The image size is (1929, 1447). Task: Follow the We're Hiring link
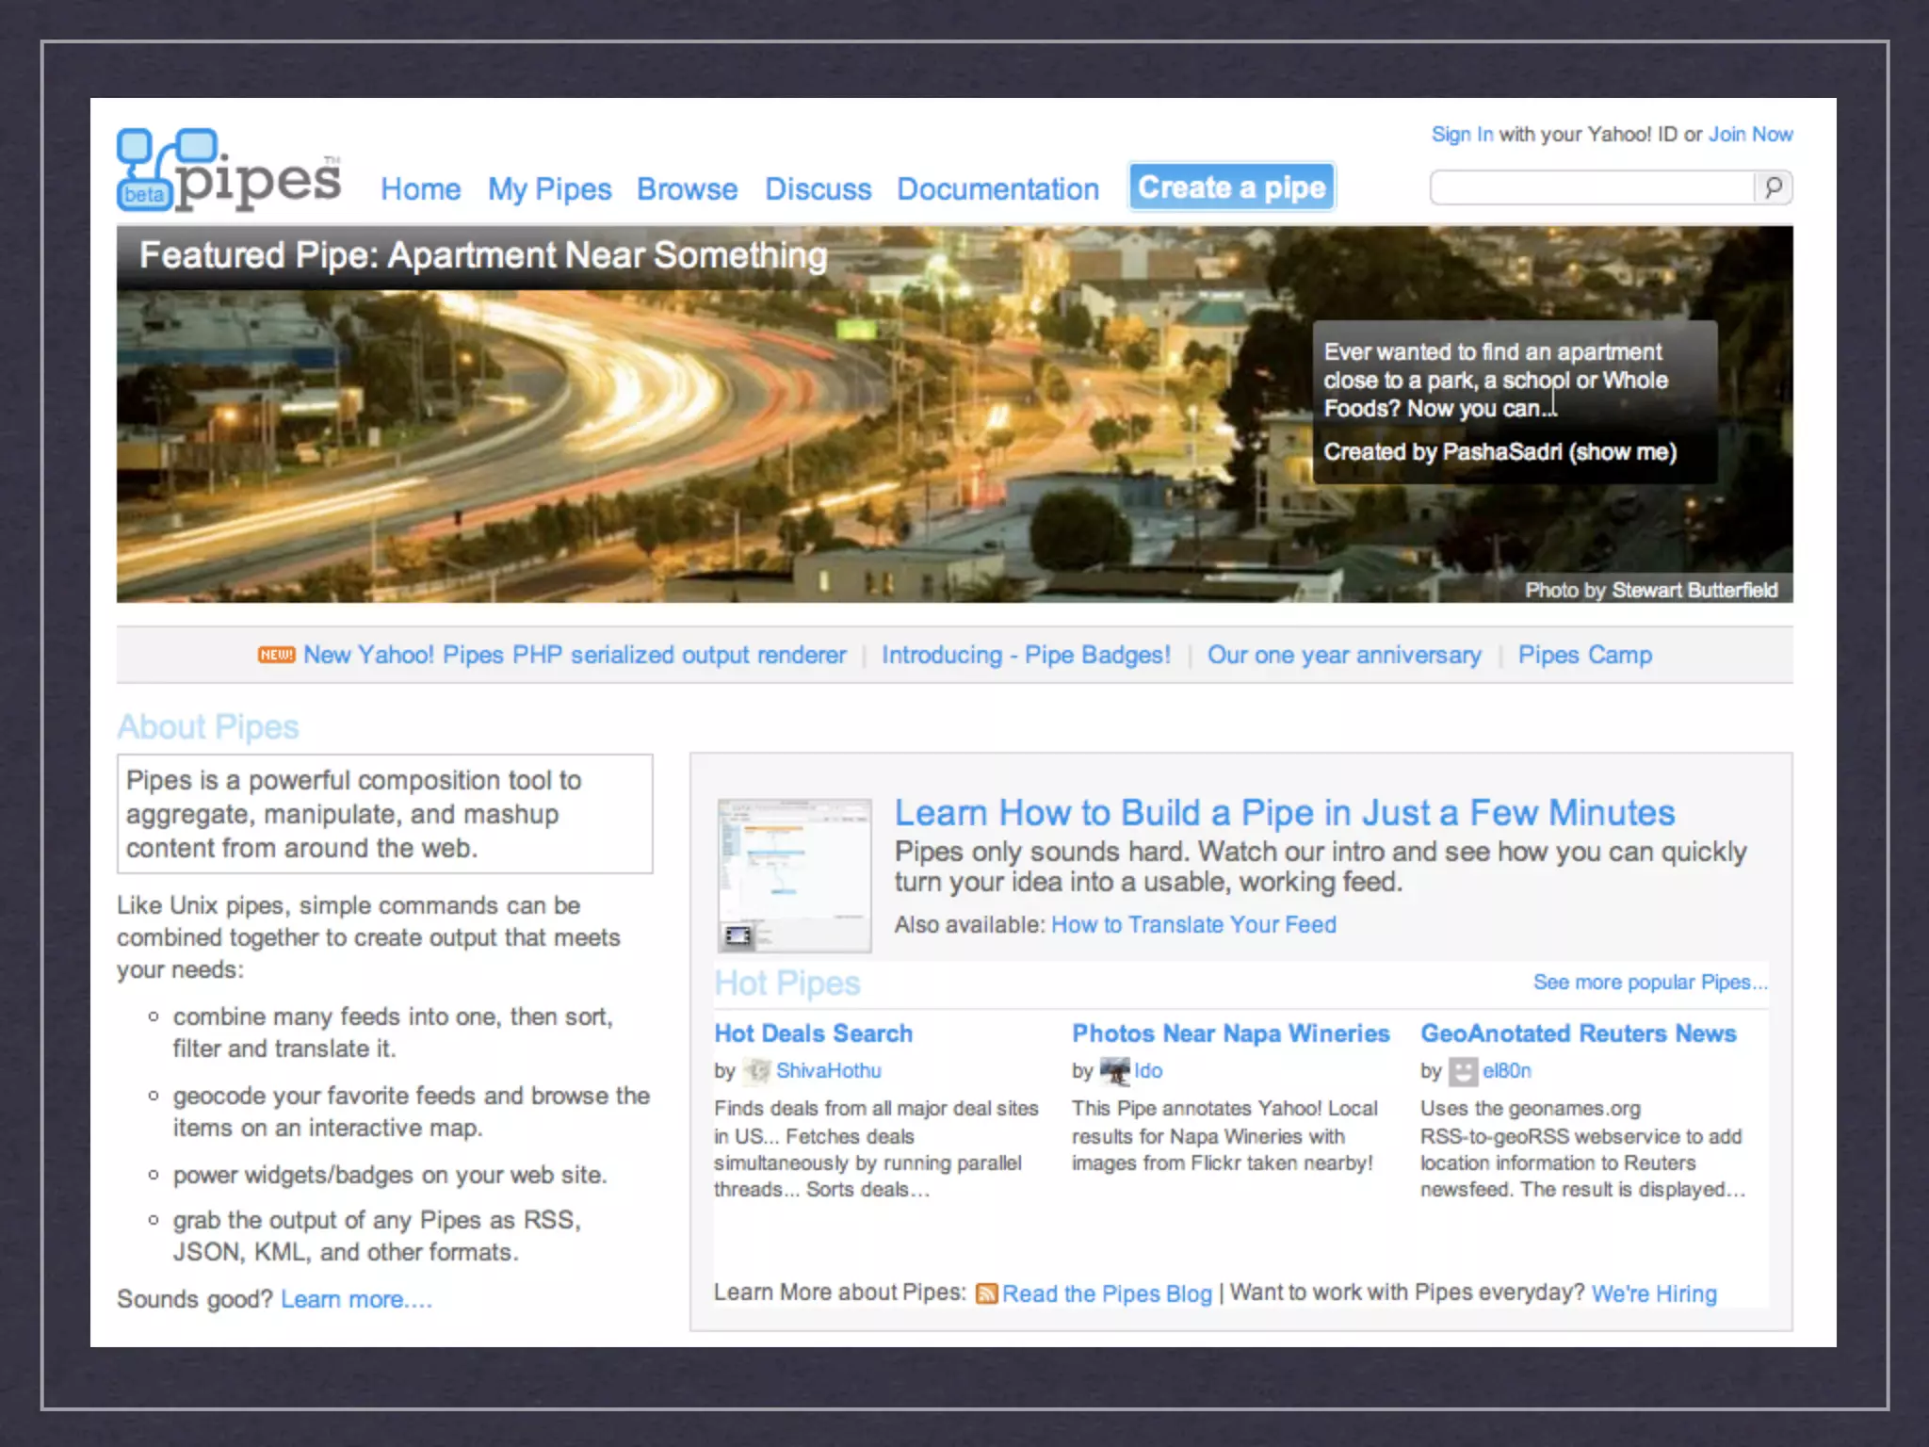coord(1654,1293)
